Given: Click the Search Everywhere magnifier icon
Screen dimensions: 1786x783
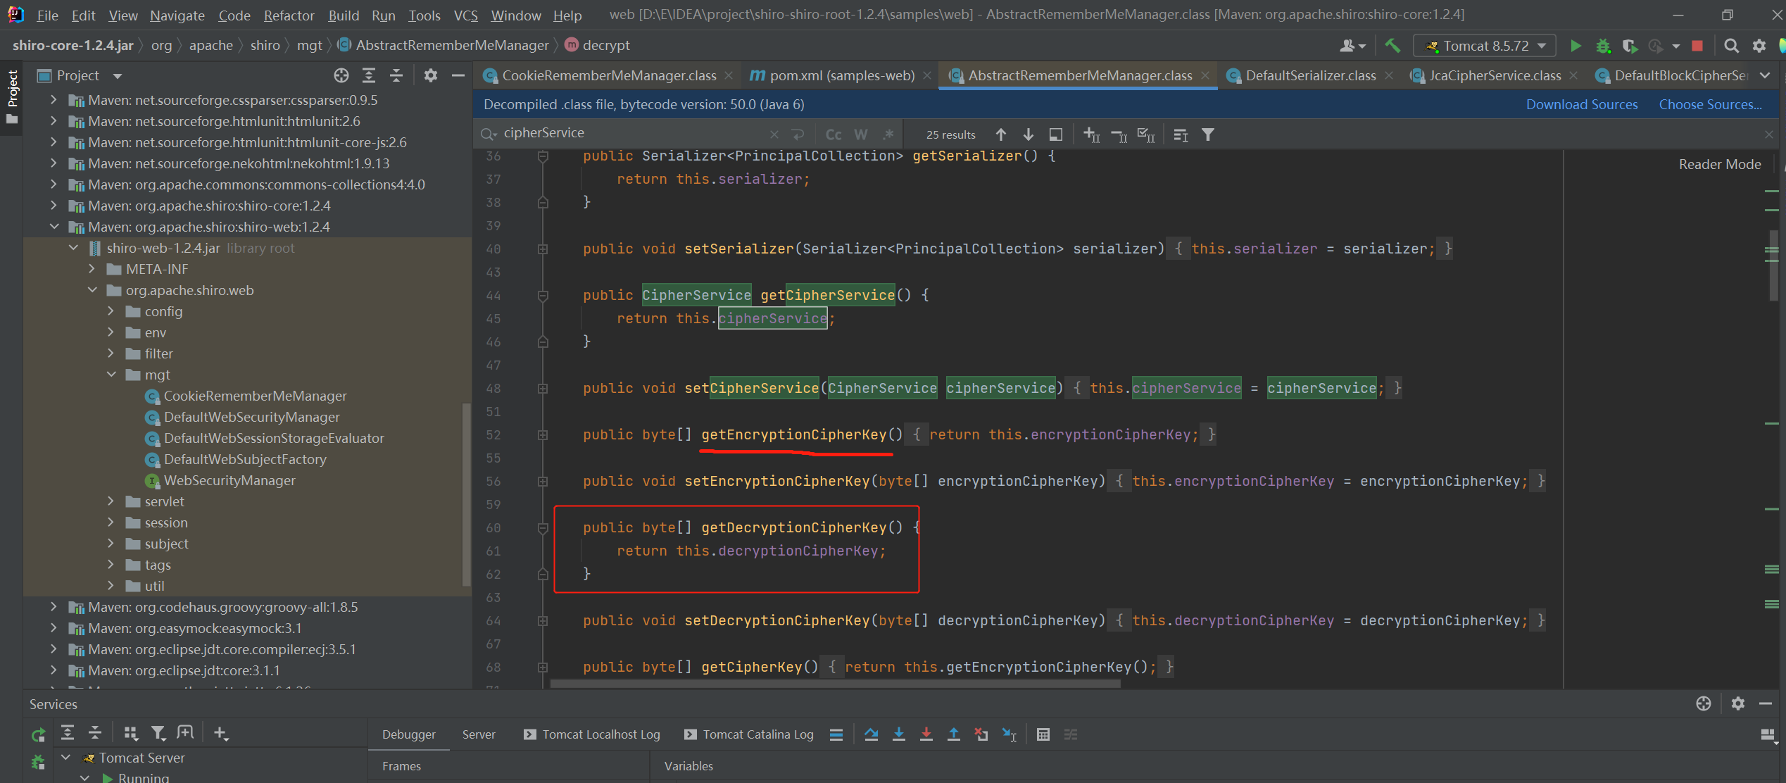Looking at the screenshot, I should 1731,46.
